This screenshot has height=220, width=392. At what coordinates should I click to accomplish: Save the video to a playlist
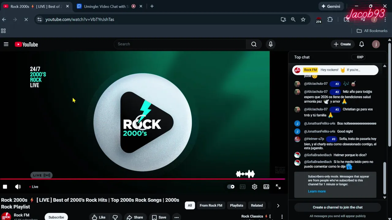[159, 217]
